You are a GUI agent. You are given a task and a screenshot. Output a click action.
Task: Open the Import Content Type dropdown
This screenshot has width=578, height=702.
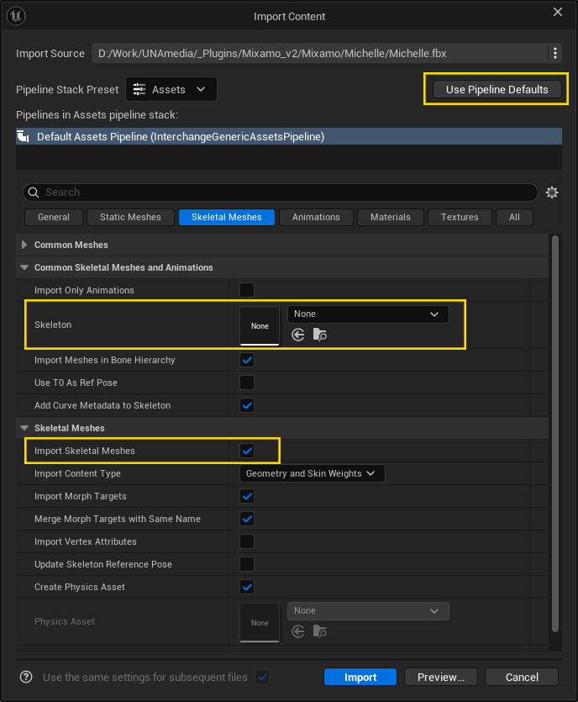pyautogui.click(x=312, y=473)
